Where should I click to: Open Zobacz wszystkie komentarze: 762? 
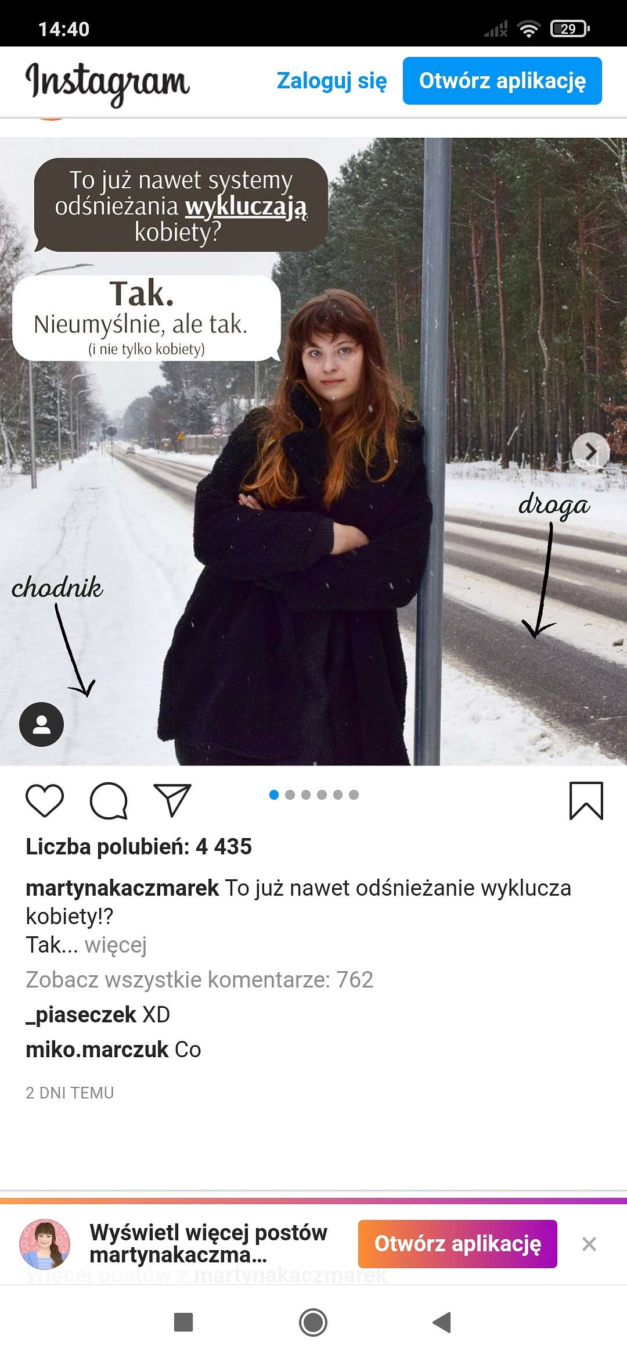(x=199, y=980)
